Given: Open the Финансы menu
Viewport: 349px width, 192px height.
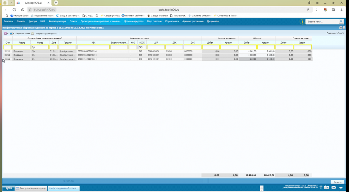Looking at the screenshot, I should point(9,21).
